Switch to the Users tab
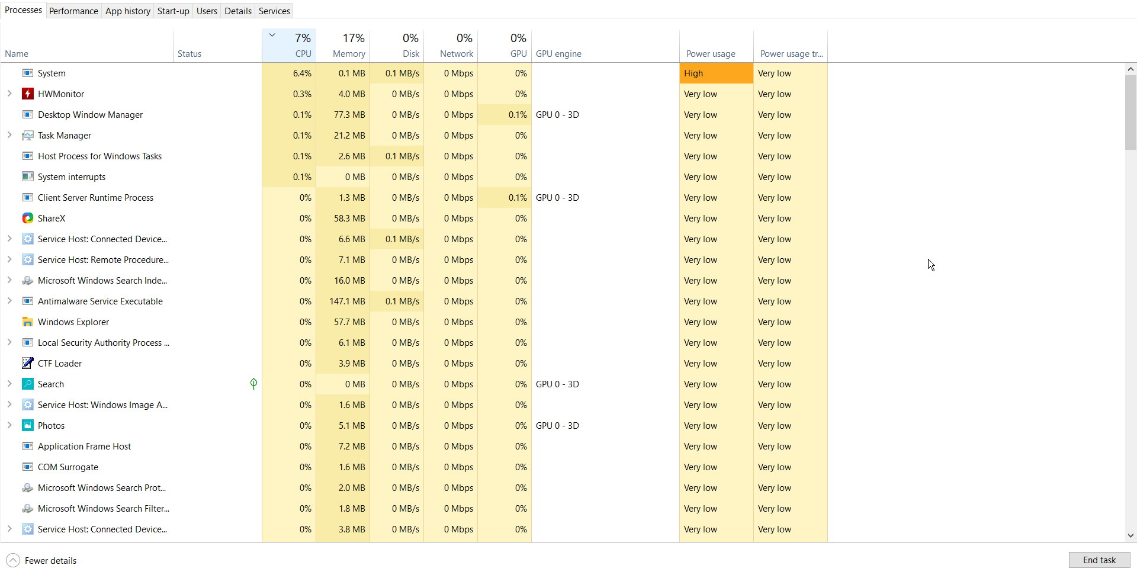This screenshot has width=1137, height=578. pyautogui.click(x=207, y=11)
